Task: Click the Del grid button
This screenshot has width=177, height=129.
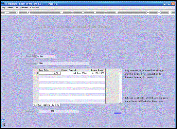Action: 58,105
